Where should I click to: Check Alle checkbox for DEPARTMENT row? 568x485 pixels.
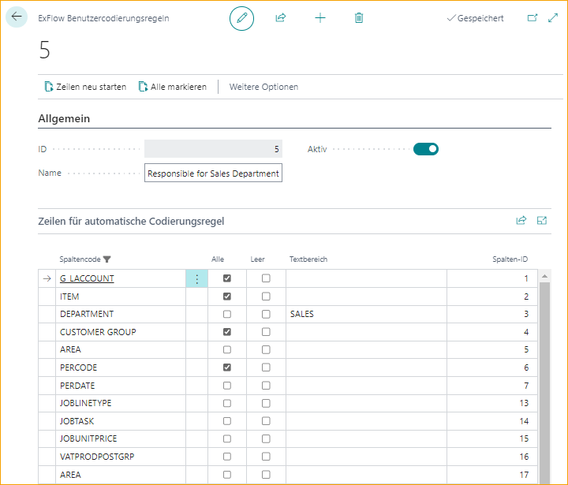(227, 314)
